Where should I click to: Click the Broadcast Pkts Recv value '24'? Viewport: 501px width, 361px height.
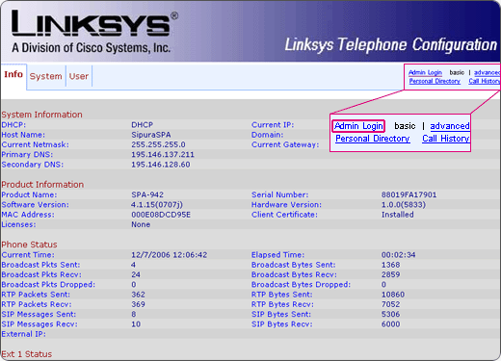pos(136,274)
